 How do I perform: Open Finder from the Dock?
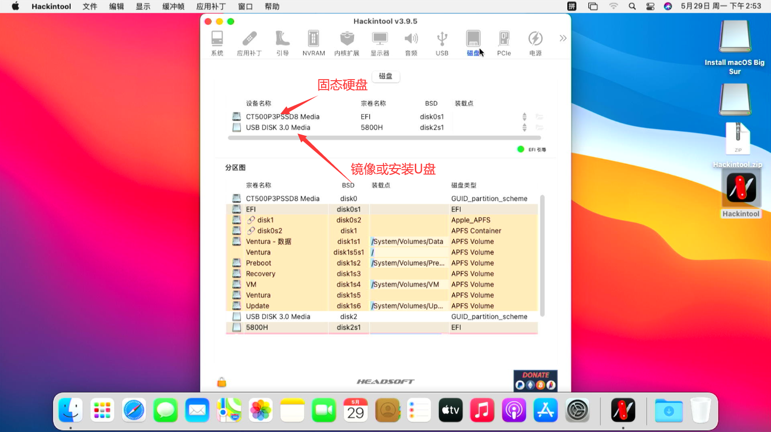[x=70, y=410]
